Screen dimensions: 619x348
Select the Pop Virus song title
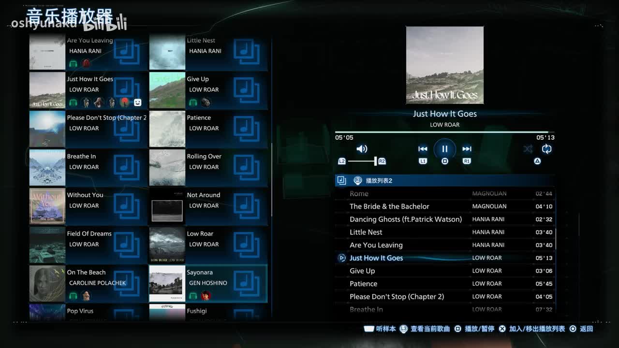tap(80, 311)
